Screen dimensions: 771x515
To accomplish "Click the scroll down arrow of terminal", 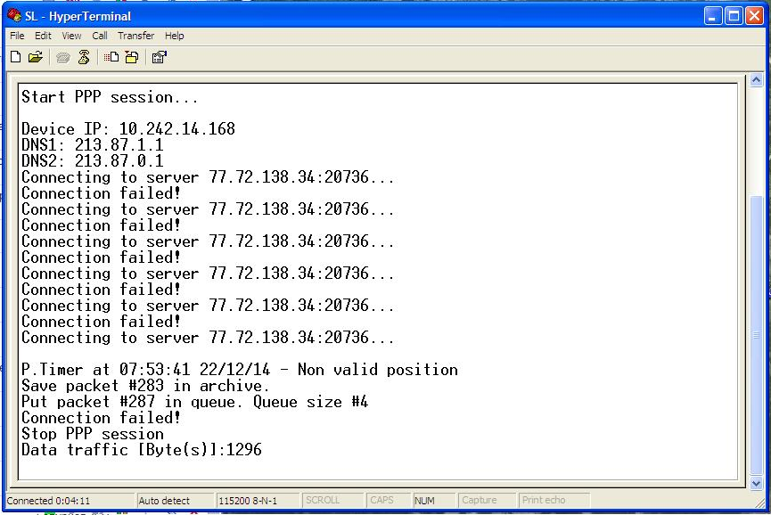I will click(x=757, y=483).
